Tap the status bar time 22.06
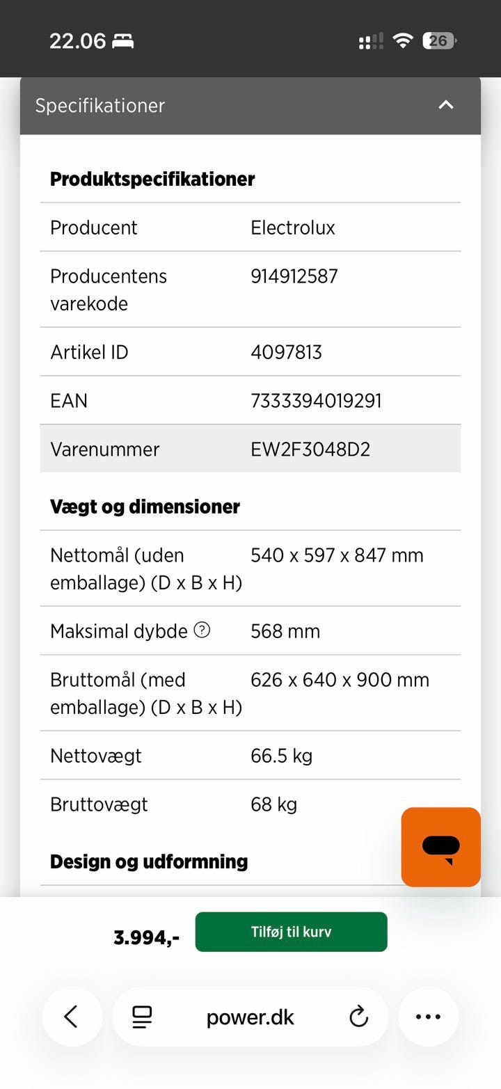 [77, 41]
